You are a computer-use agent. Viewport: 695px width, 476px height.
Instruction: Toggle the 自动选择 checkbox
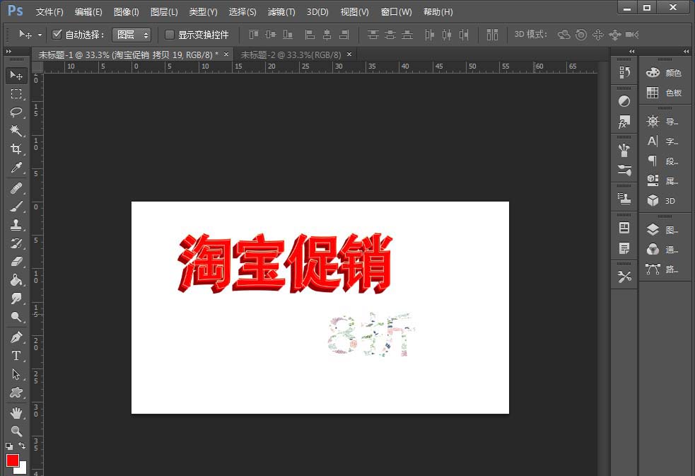click(x=57, y=34)
